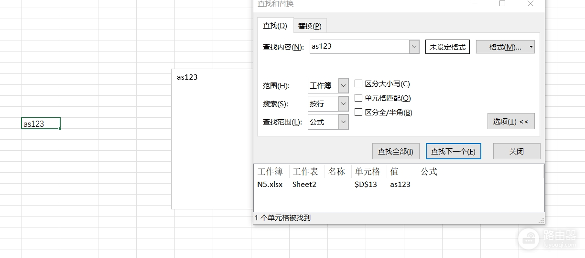Click the dialog resize grip icon
The width and height of the screenshot is (585, 258).
click(x=541, y=220)
